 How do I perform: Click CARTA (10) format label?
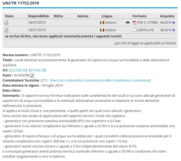click(145, 30)
